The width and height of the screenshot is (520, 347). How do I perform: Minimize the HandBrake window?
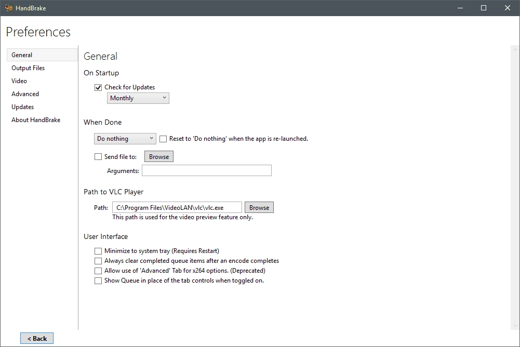[x=460, y=8]
